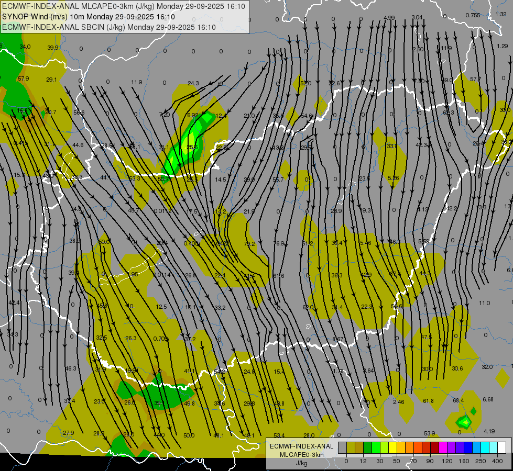Click the map value 1.32

coord(501,14)
